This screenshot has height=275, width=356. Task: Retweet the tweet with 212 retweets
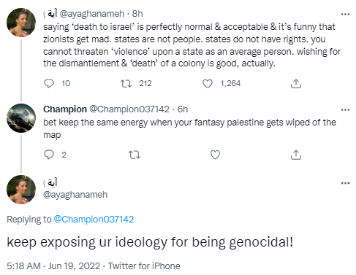click(126, 84)
